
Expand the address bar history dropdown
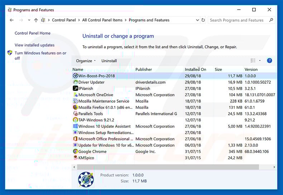pos(197,20)
